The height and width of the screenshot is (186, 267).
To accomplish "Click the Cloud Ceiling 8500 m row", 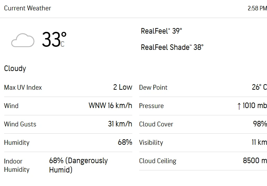I will [x=203, y=161].
